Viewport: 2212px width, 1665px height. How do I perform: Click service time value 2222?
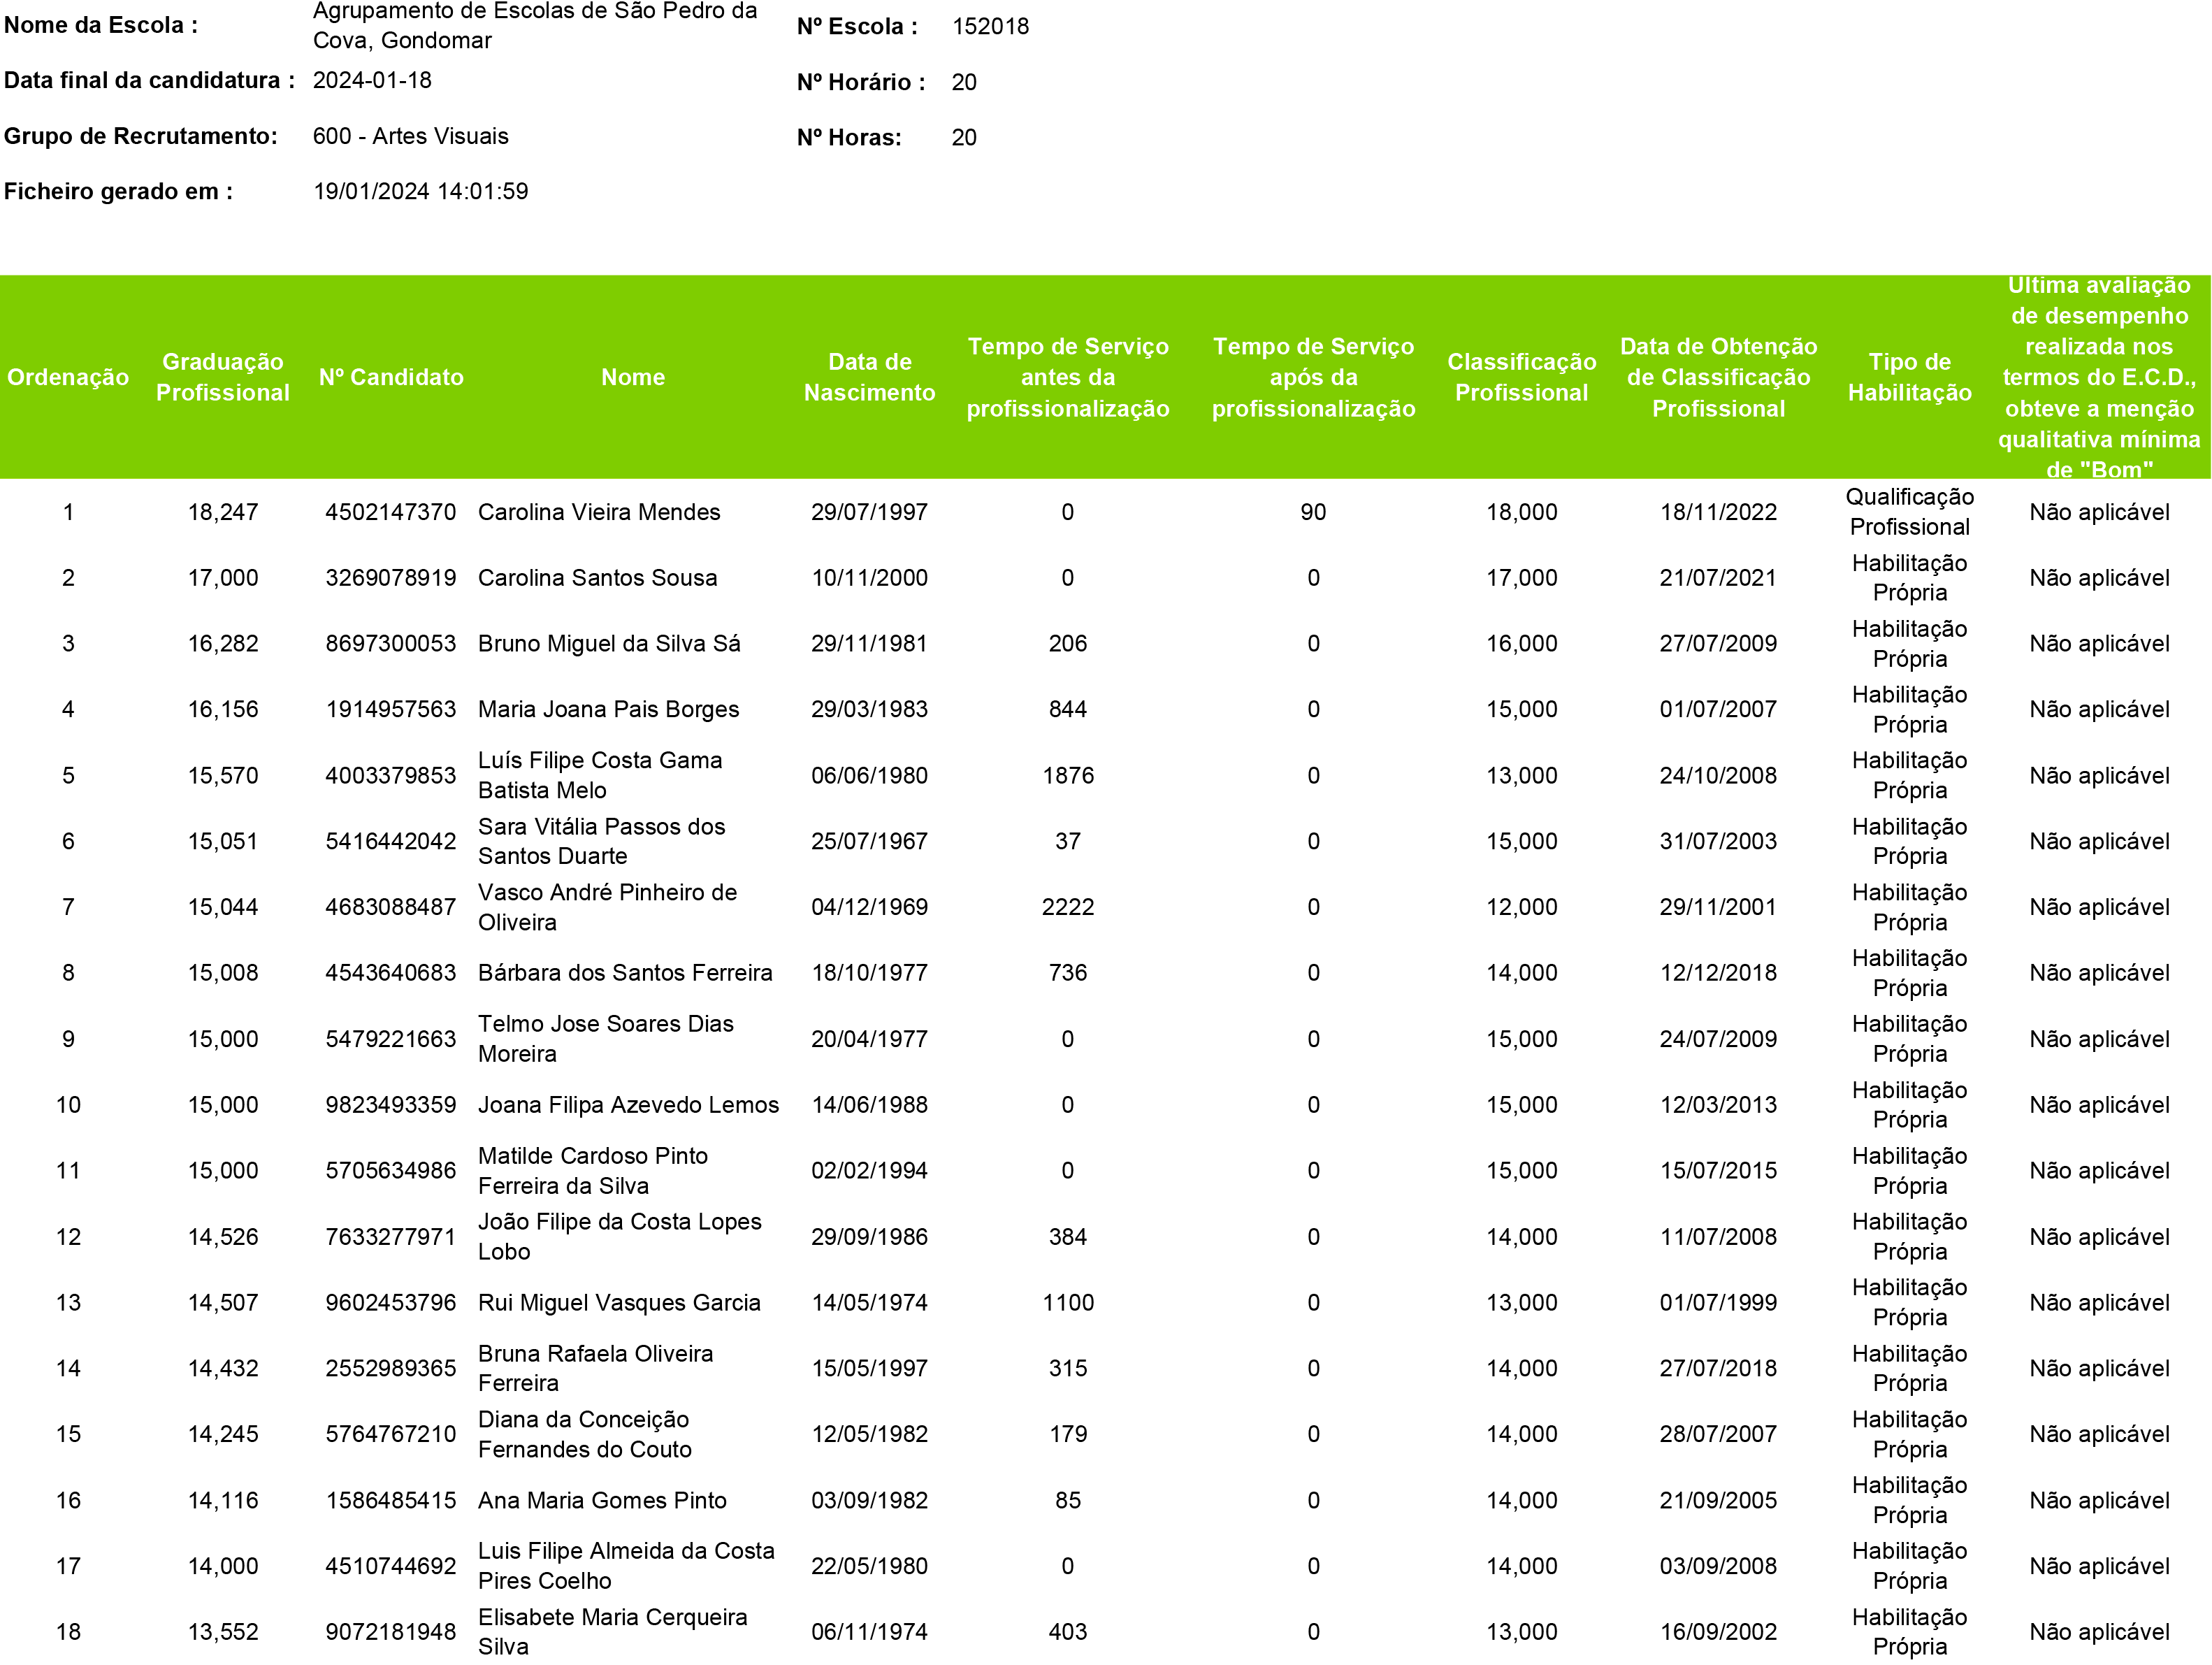tap(1067, 907)
